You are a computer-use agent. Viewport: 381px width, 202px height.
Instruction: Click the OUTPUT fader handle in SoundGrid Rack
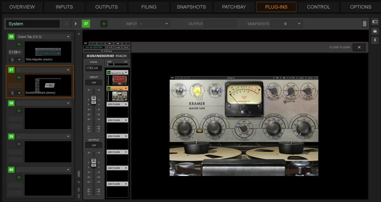(x=94, y=162)
